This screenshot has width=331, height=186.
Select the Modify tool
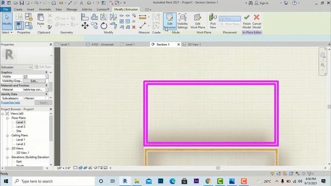coord(7,21)
